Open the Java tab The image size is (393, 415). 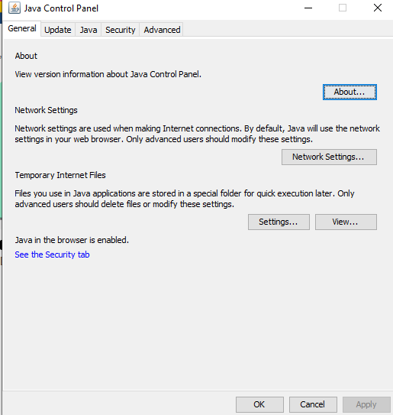(x=89, y=30)
